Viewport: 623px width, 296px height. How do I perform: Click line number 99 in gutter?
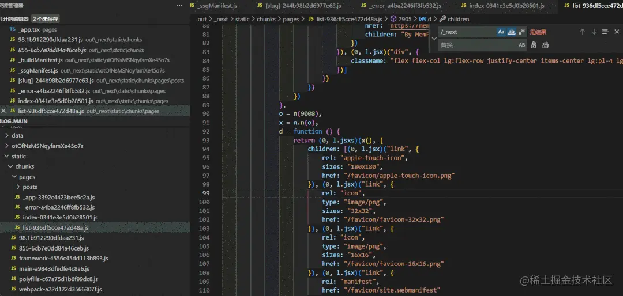pos(205,193)
